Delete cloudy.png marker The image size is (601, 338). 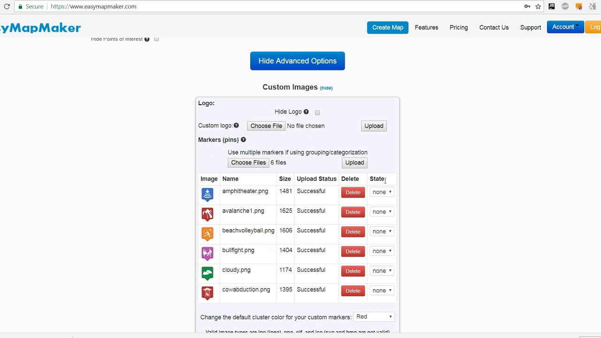(353, 271)
